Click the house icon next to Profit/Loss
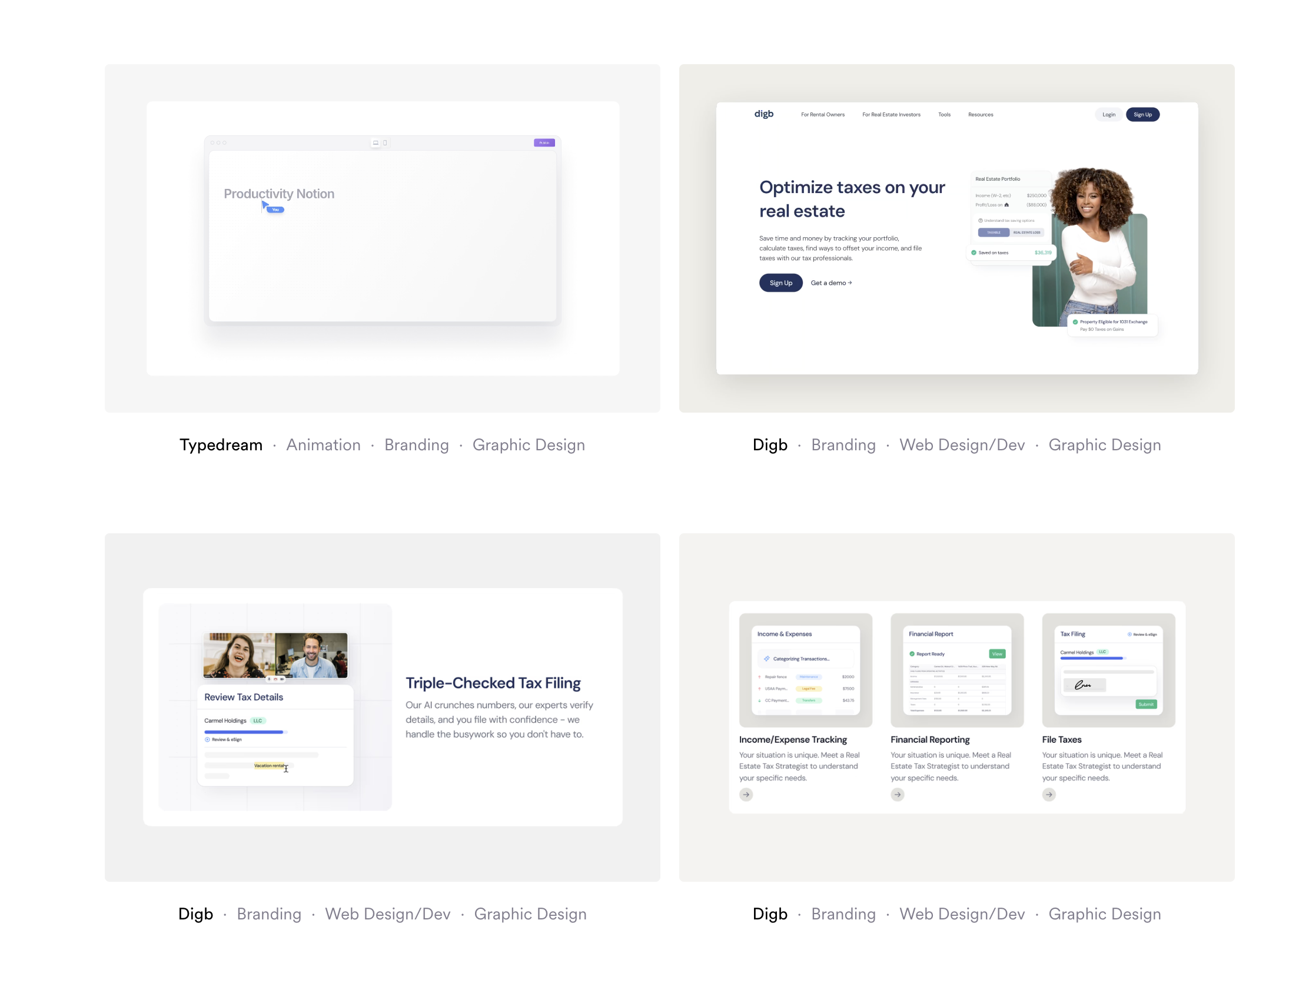This screenshot has width=1289, height=983. point(1006,205)
